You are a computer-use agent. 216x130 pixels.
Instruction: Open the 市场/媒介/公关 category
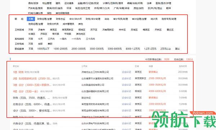tap(102, 8)
